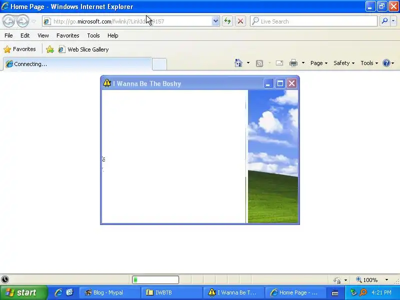Open Web Slice Gallery link
Viewport: 400px width, 300px height.
point(83,49)
